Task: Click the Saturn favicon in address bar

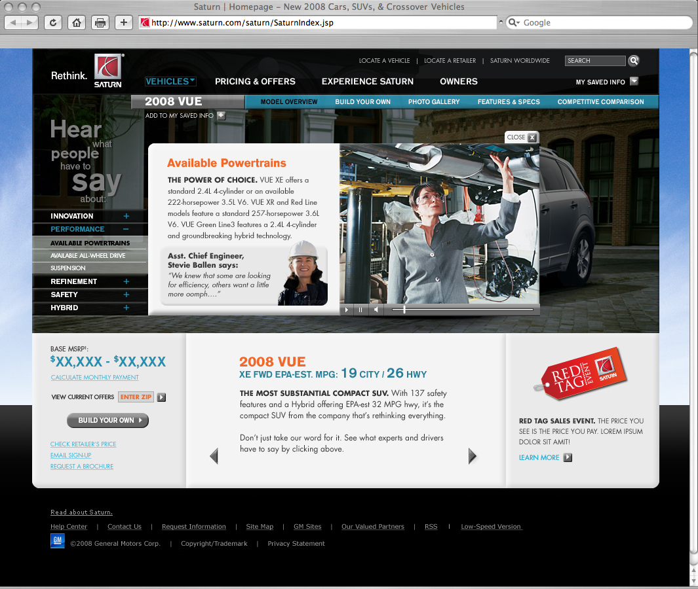Action: click(145, 23)
